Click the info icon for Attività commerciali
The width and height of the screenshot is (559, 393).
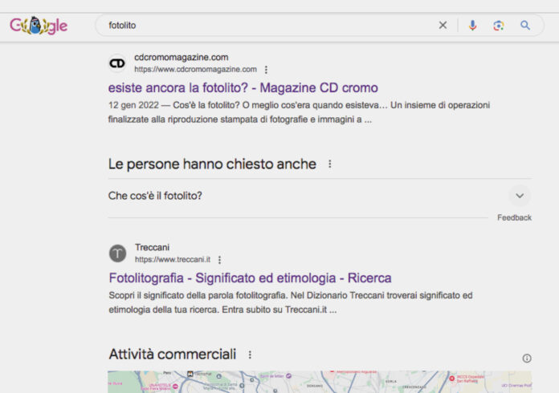527,359
